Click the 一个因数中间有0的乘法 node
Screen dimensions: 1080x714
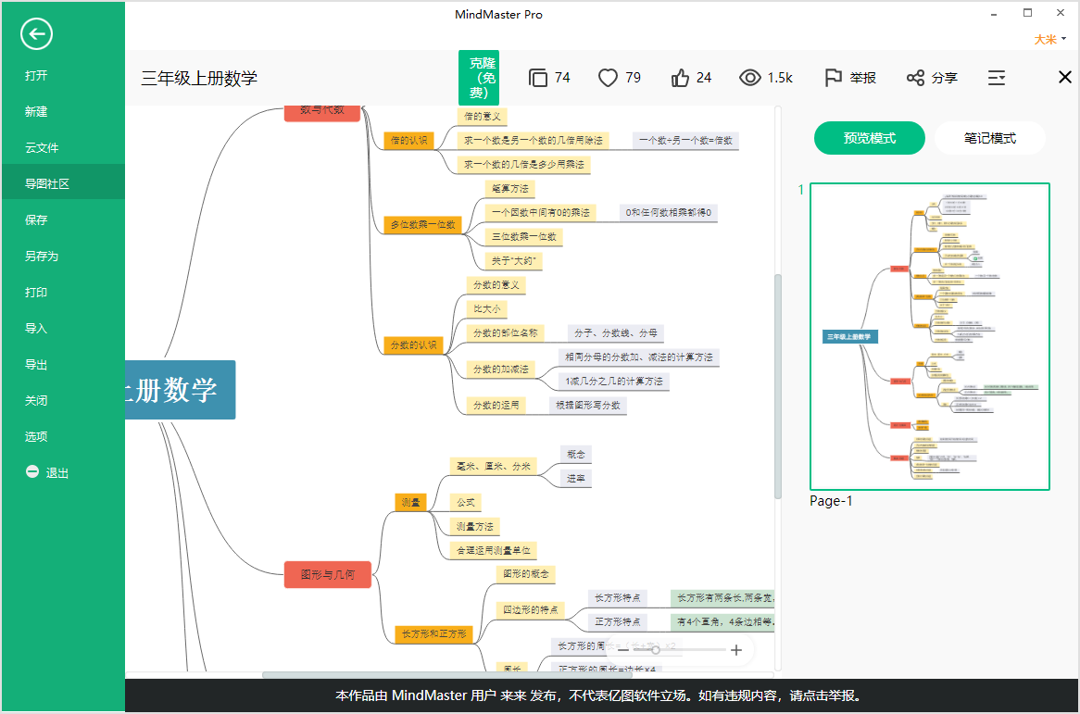click(541, 213)
